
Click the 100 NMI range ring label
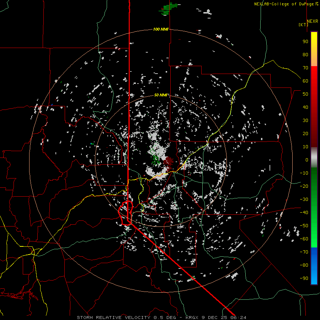point(161,30)
